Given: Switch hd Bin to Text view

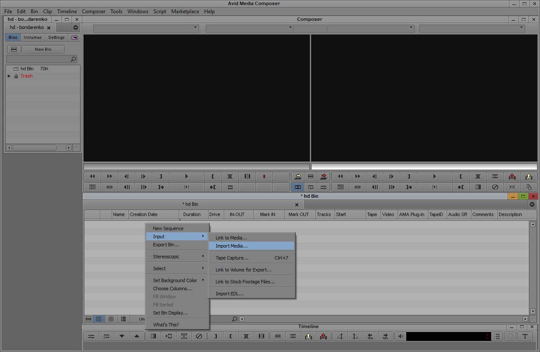Looking at the screenshot, I should click(x=99, y=319).
